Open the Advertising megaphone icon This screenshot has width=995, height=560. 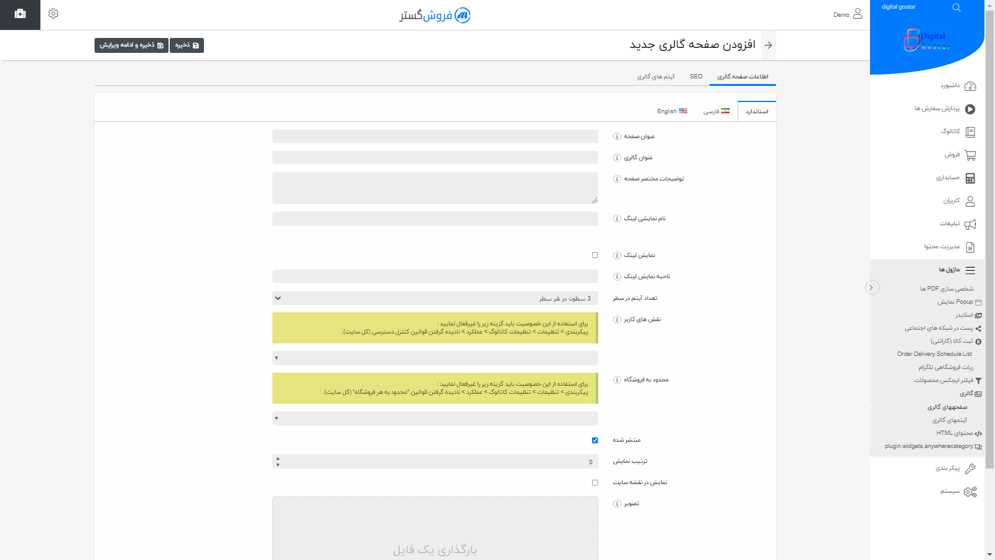(970, 224)
